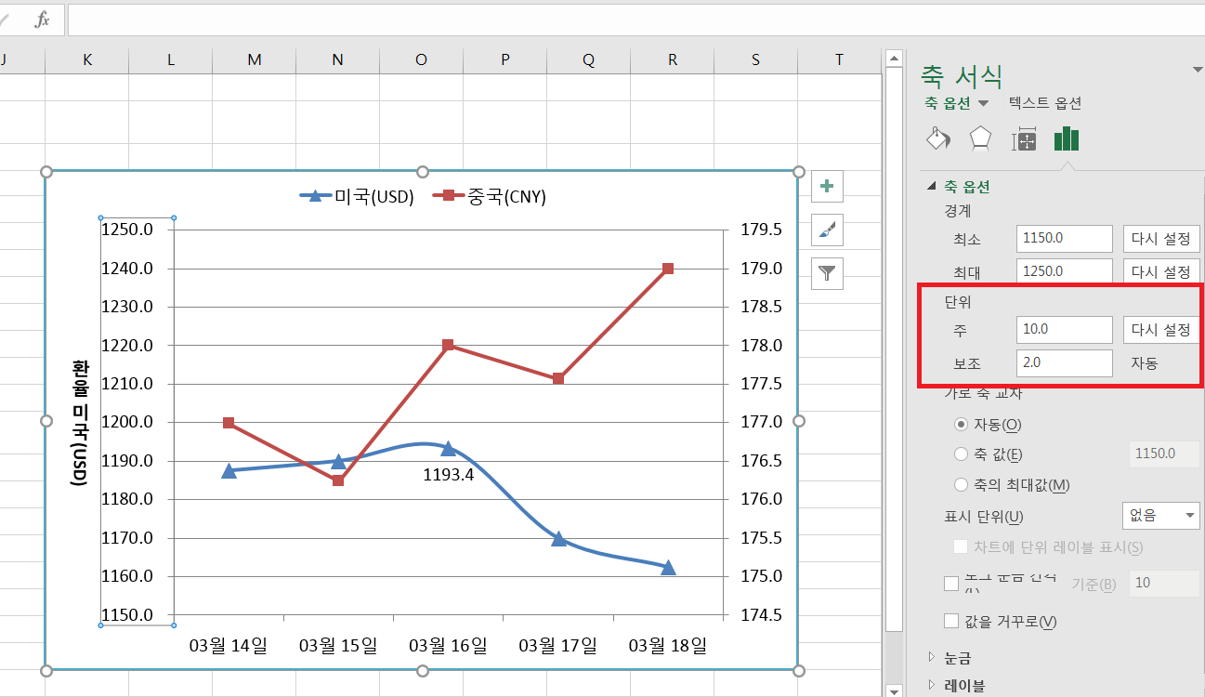Open Chart Styles paintbrush button

pyautogui.click(x=827, y=230)
